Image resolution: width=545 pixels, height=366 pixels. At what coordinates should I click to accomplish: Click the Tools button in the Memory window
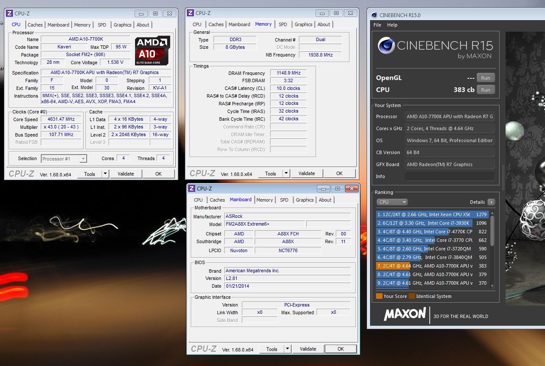(271, 173)
